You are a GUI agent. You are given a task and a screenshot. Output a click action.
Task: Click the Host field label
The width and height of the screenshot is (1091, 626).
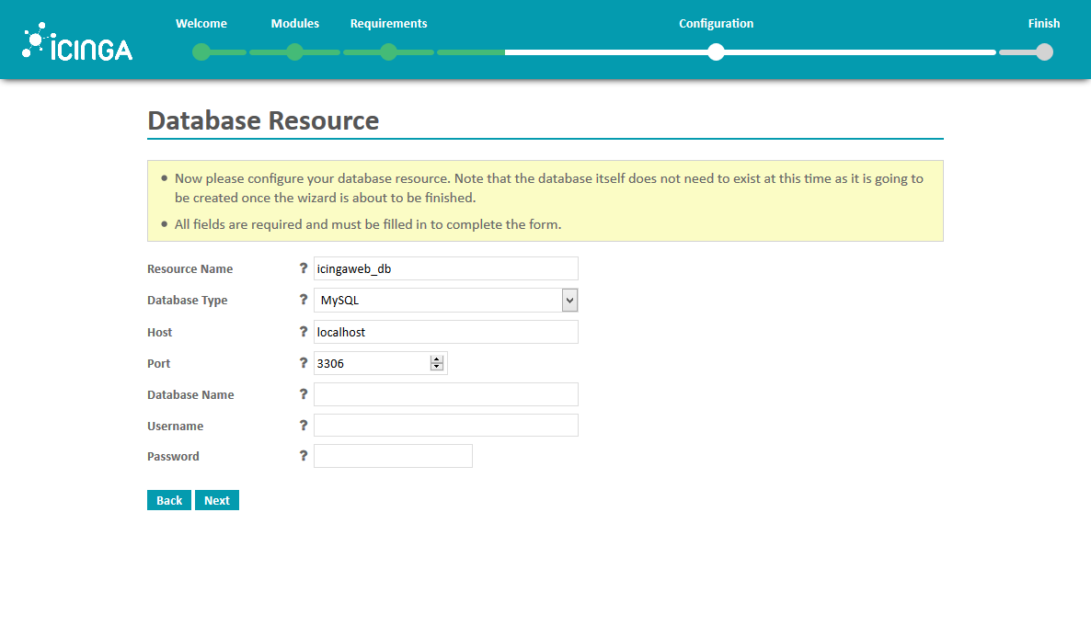(159, 333)
